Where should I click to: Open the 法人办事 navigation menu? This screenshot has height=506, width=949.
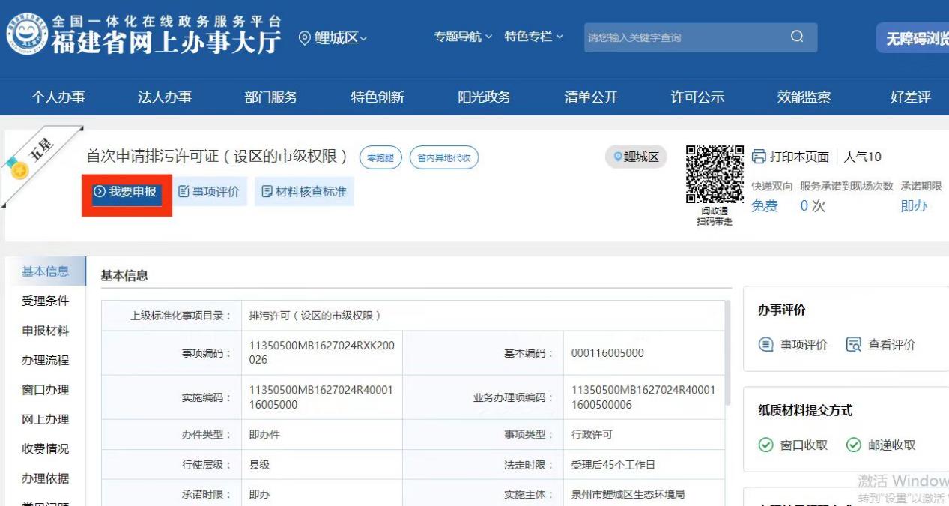tap(164, 97)
